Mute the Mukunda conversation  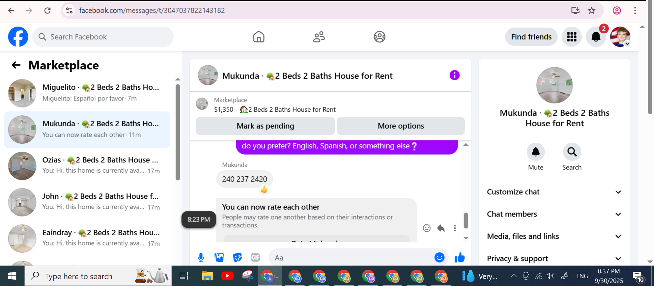(x=535, y=157)
